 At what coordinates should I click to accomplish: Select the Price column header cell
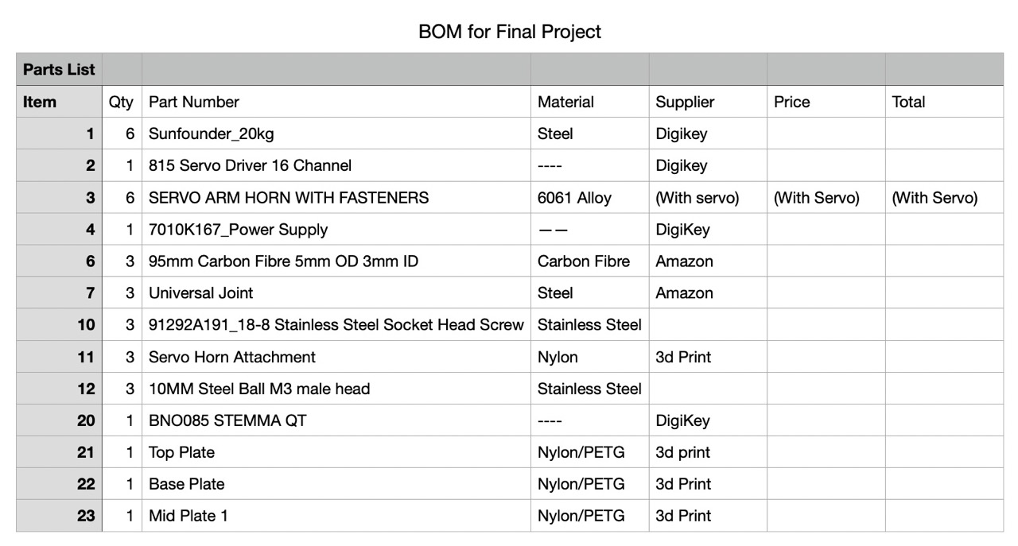[x=826, y=102]
